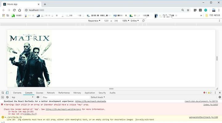
Task: Open src/index.js:7 stack link
Action: pyautogui.click(x=30, y=114)
